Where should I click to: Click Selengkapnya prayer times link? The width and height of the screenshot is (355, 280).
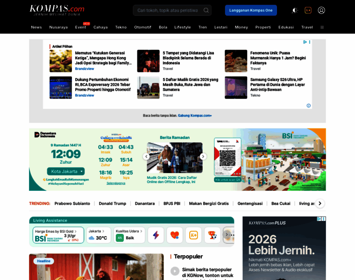(116, 183)
